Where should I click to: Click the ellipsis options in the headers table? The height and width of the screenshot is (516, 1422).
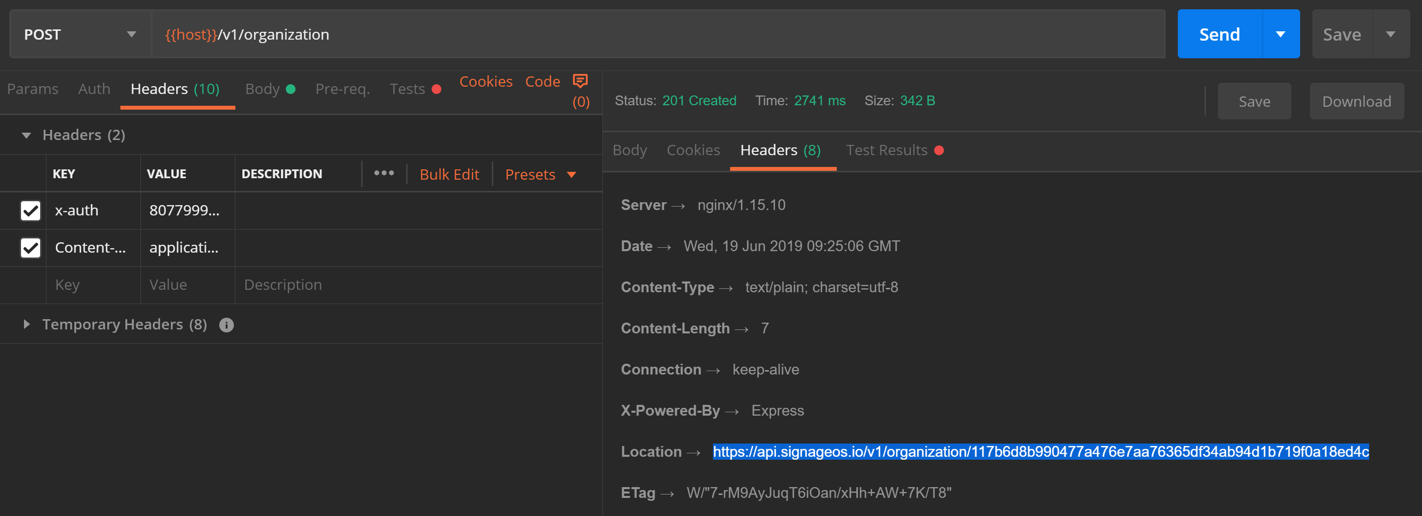click(x=384, y=173)
